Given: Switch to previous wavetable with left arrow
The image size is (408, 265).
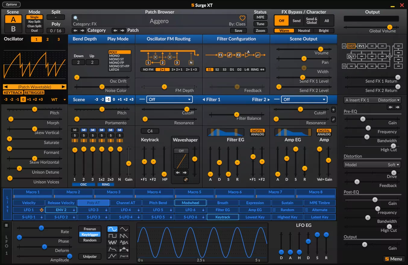Looking at the screenshot, I should coord(5,87).
